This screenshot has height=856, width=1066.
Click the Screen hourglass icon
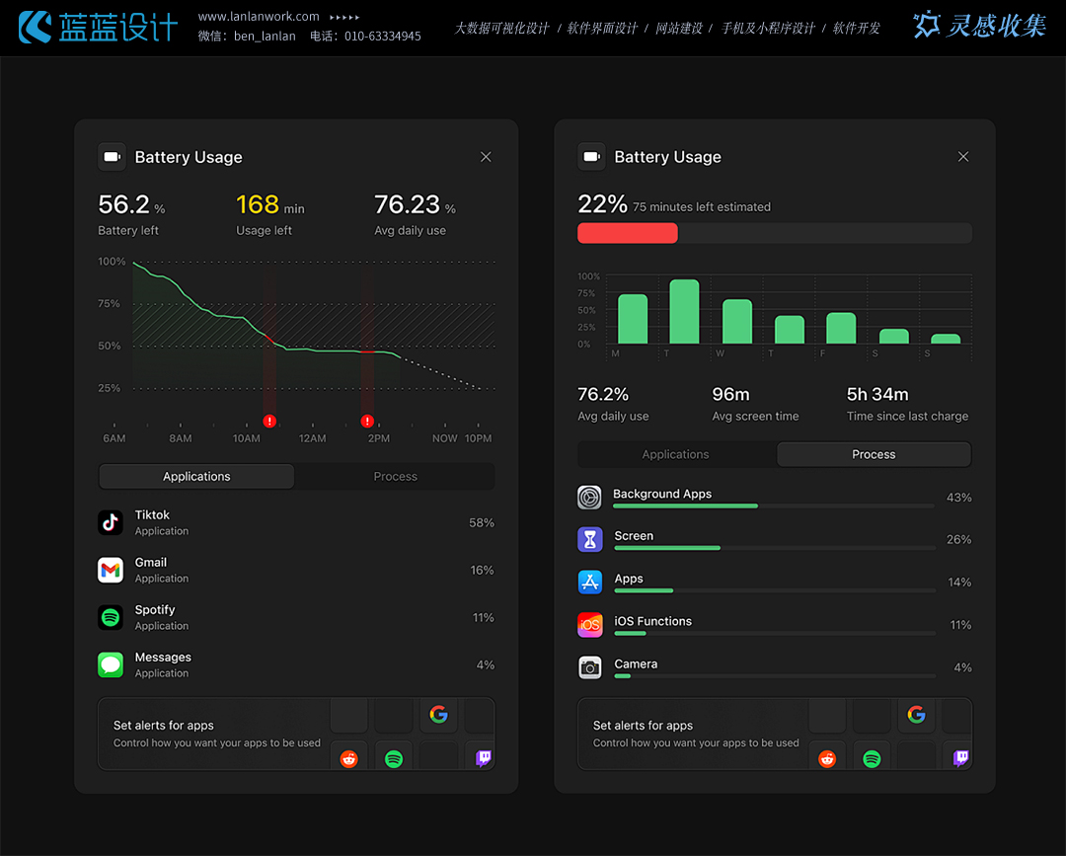(589, 540)
